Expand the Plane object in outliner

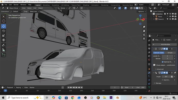click(154, 17)
